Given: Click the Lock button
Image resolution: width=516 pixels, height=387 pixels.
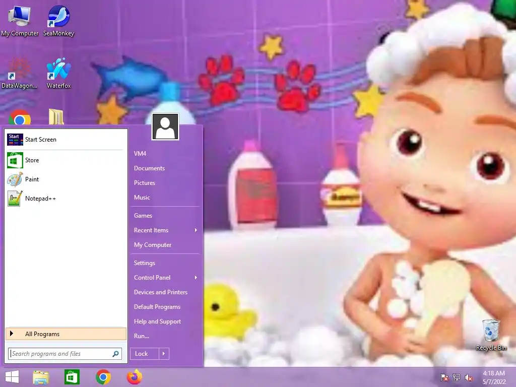Looking at the screenshot, I should click(x=145, y=354).
